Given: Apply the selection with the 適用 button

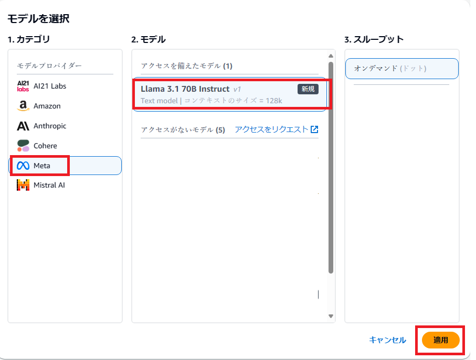Looking at the screenshot, I should click(440, 340).
